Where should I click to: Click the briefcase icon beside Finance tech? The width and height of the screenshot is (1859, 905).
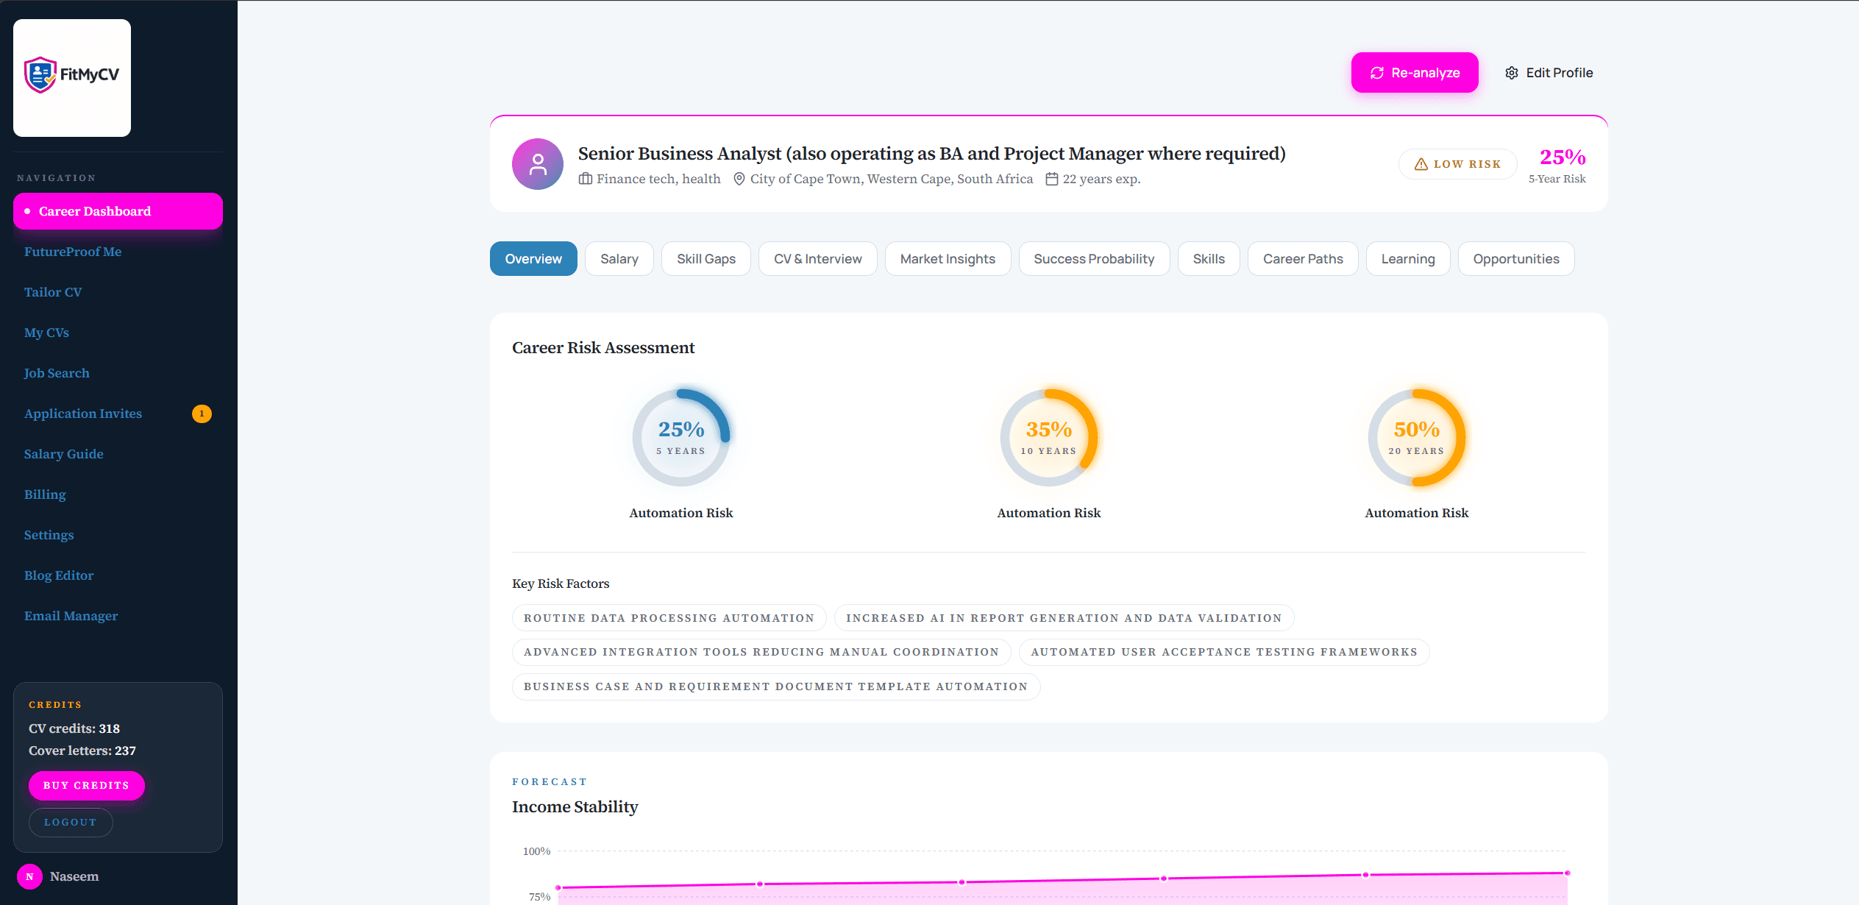point(585,178)
